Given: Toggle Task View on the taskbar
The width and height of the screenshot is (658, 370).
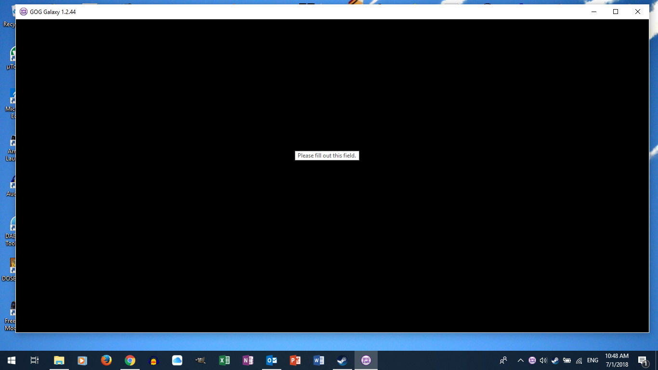Looking at the screenshot, I should pyautogui.click(x=34, y=360).
